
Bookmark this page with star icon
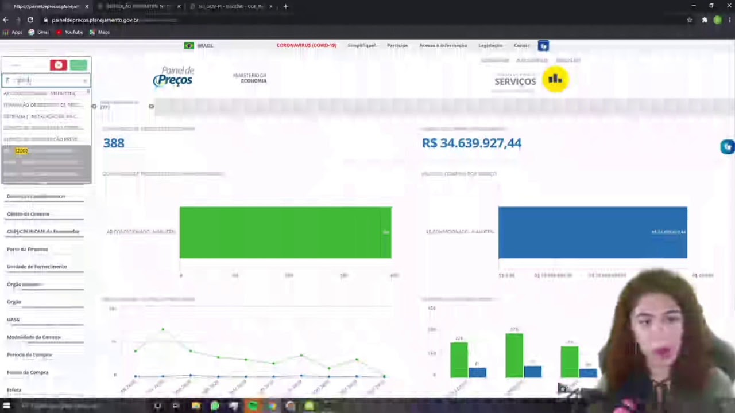(x=690, y=20)
